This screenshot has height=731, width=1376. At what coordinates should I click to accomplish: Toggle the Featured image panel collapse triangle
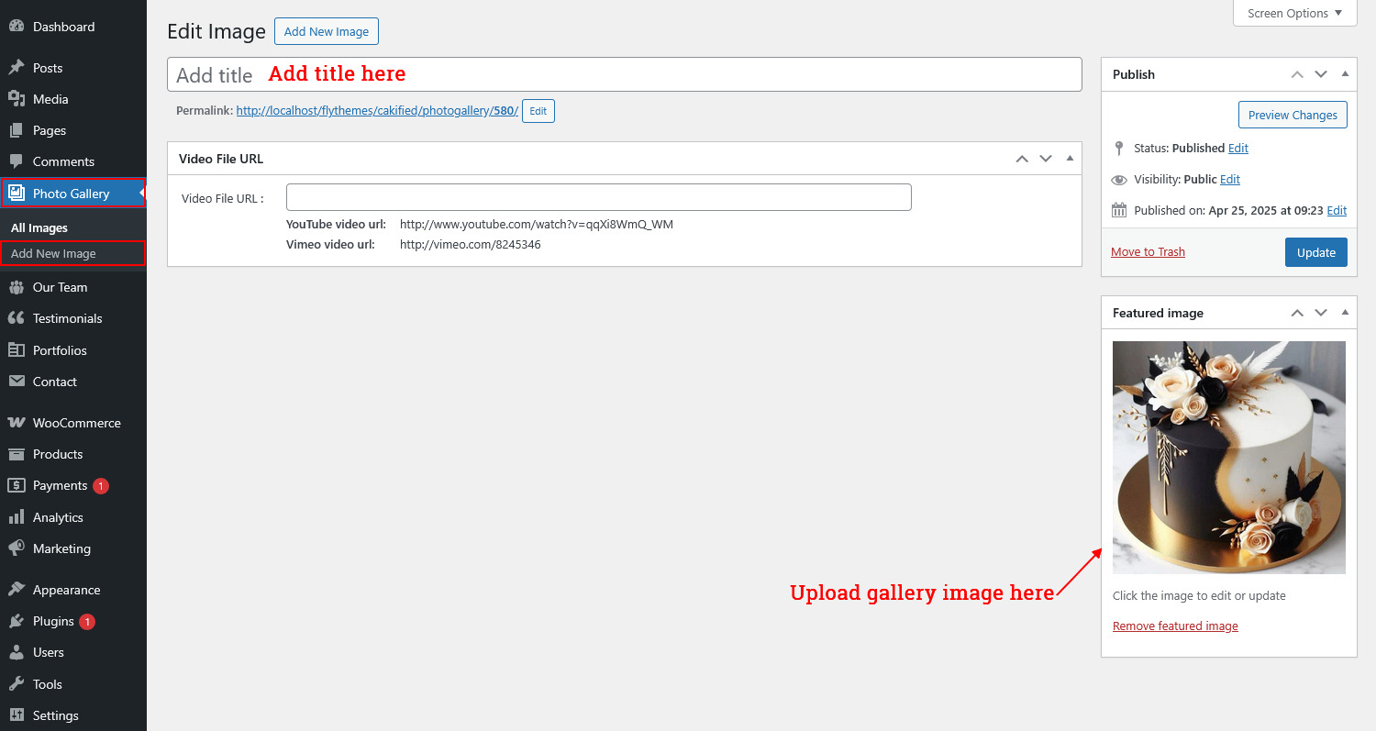[1345, 313]
